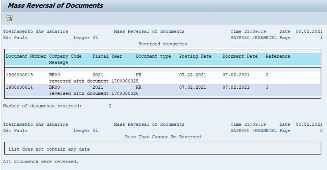Click company code BR00 in second row
327x170 pixels.
(54, 87)
